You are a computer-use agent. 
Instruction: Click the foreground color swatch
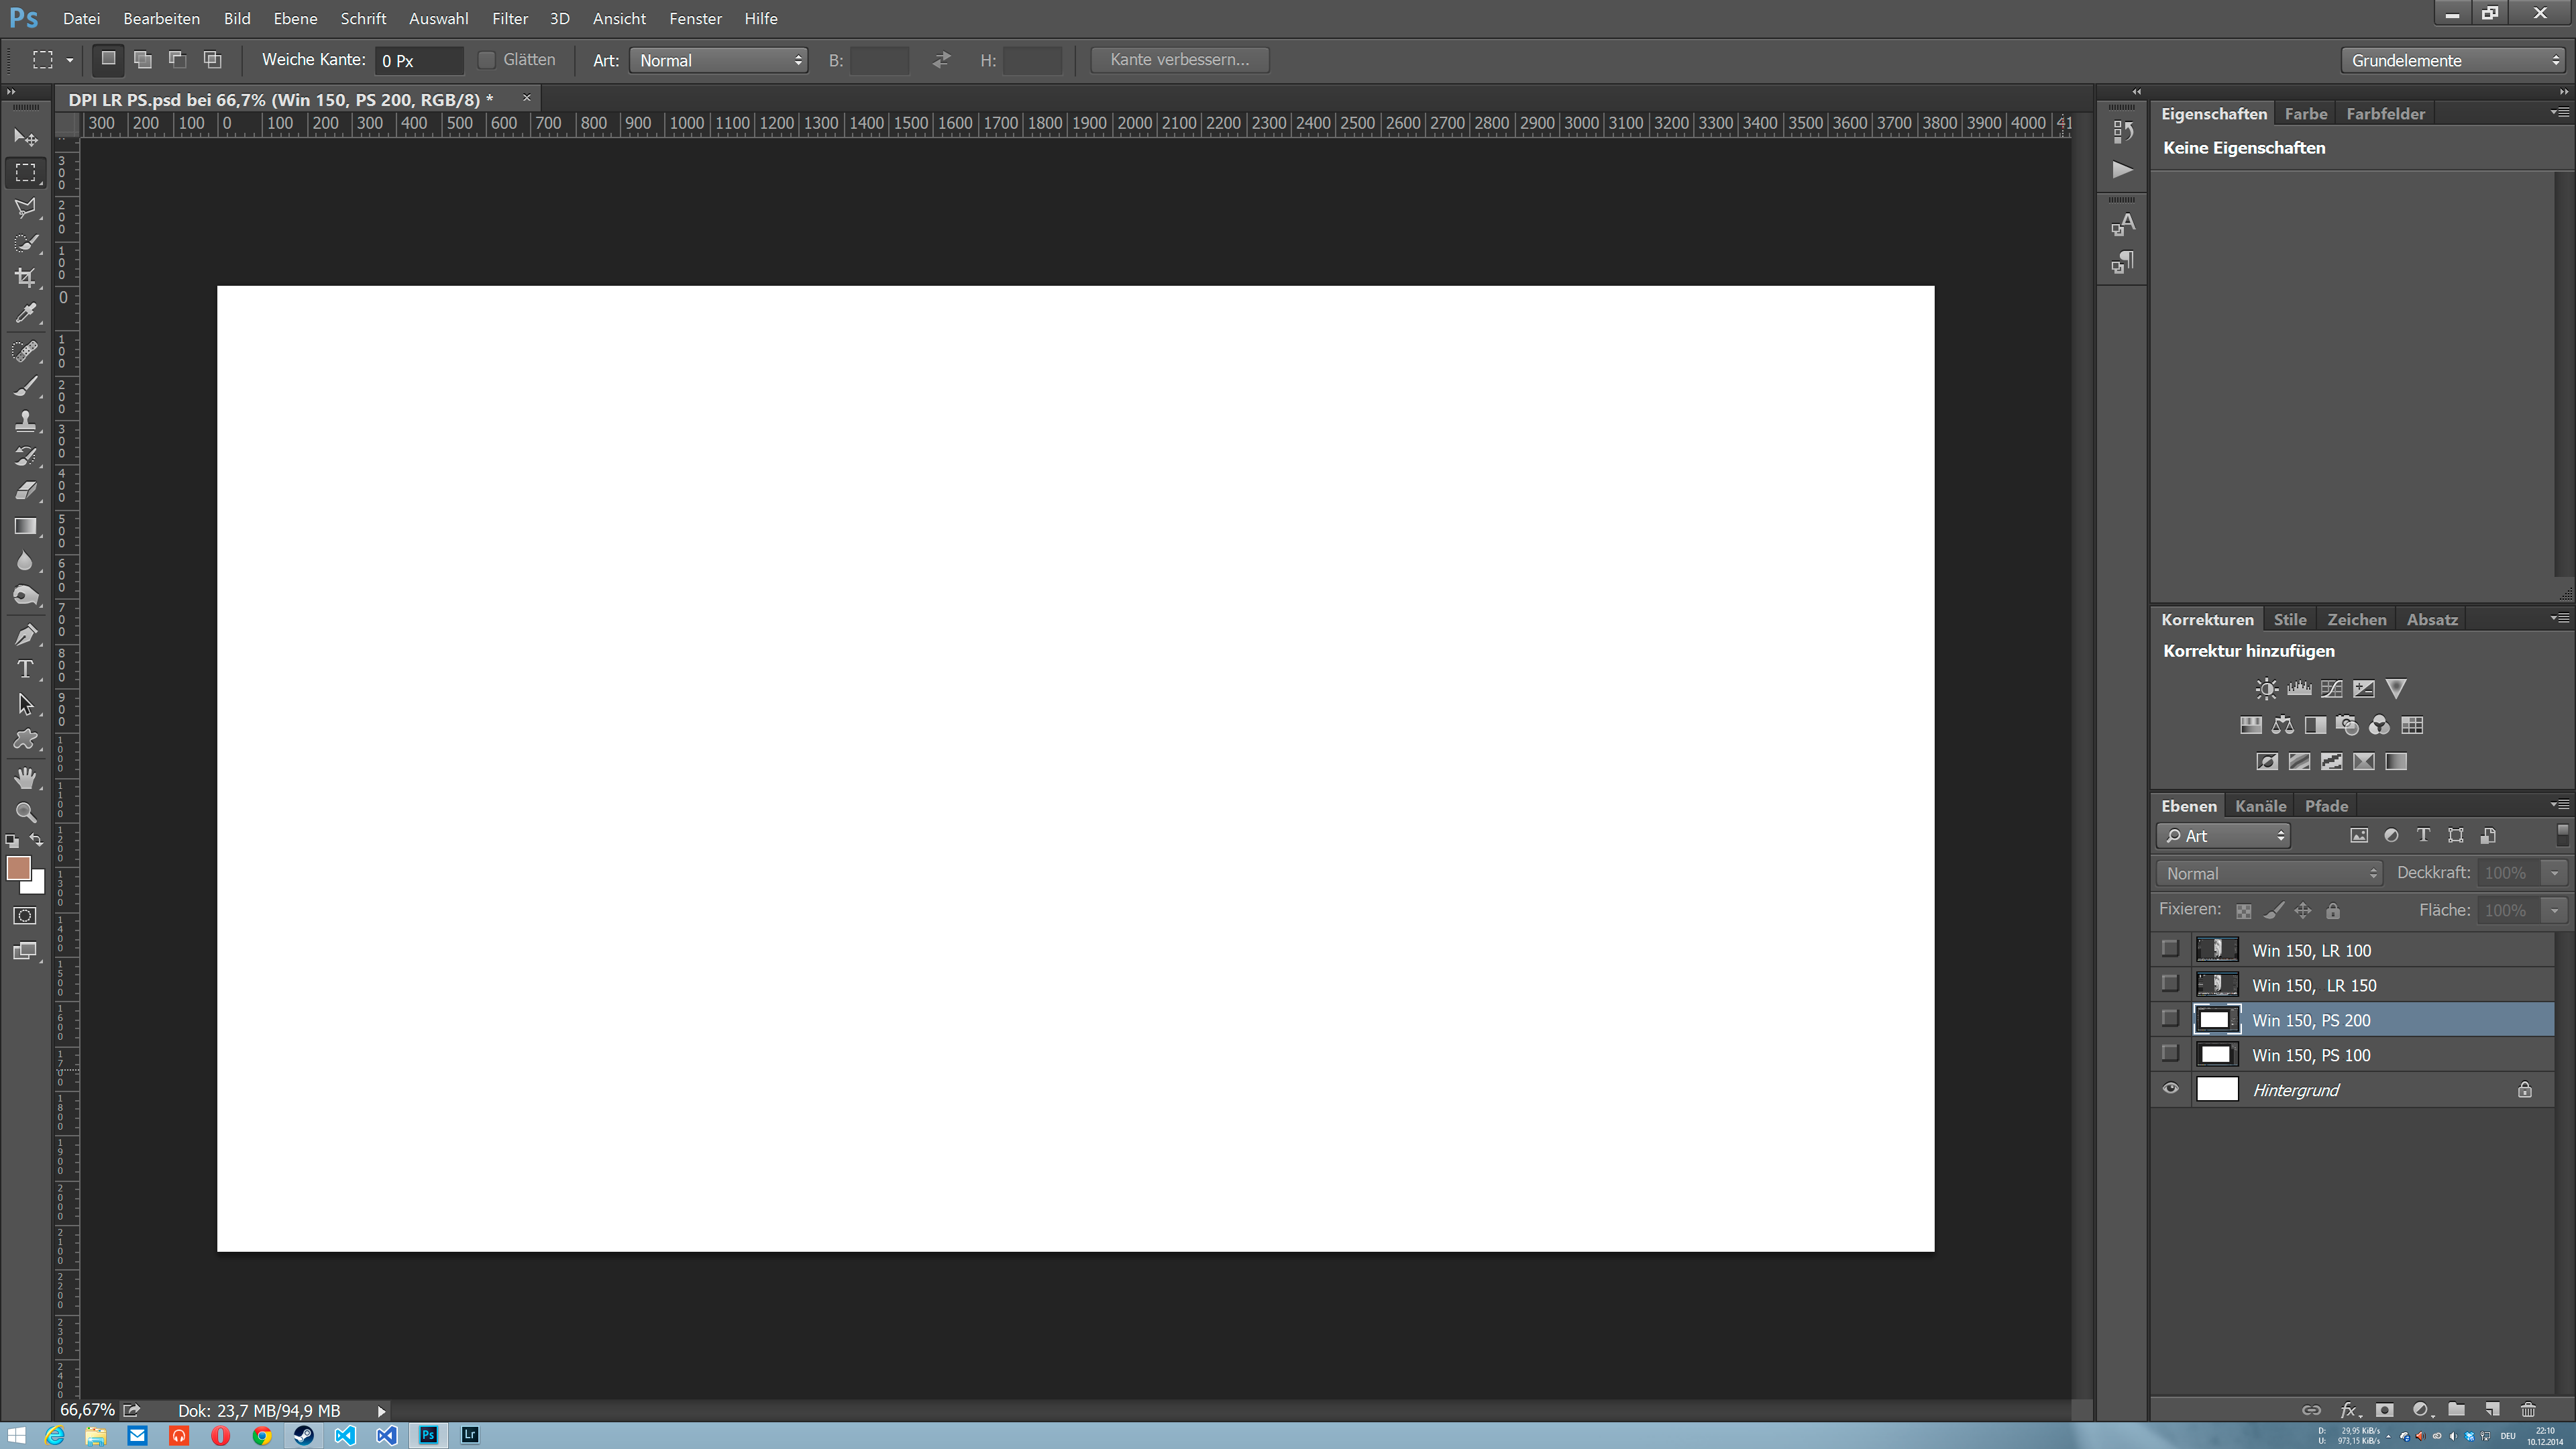[x=17, y=867]
